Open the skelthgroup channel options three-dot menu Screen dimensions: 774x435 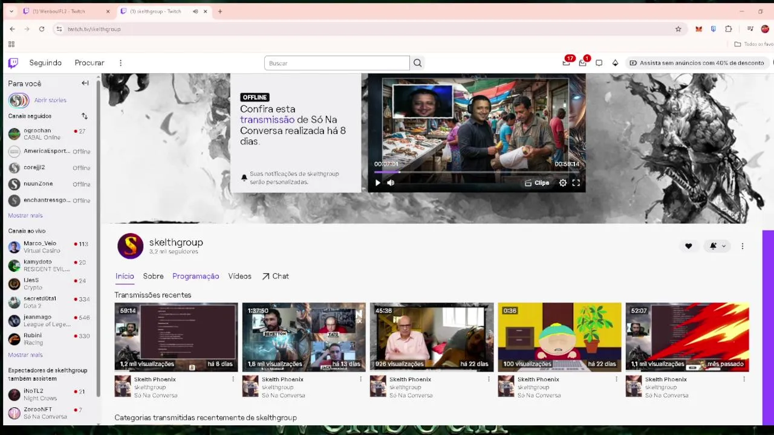tap(743, 246)
